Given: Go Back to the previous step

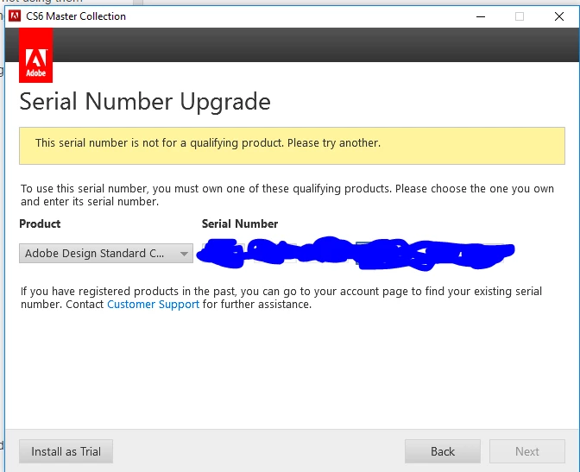Looking at the screenshot, I should pos(443,451).
